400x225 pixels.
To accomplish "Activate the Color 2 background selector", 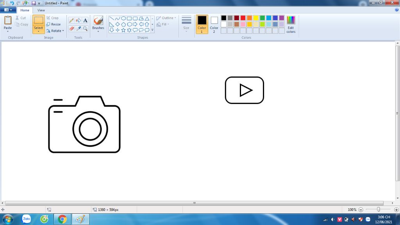I will click(x=214, y=24).
